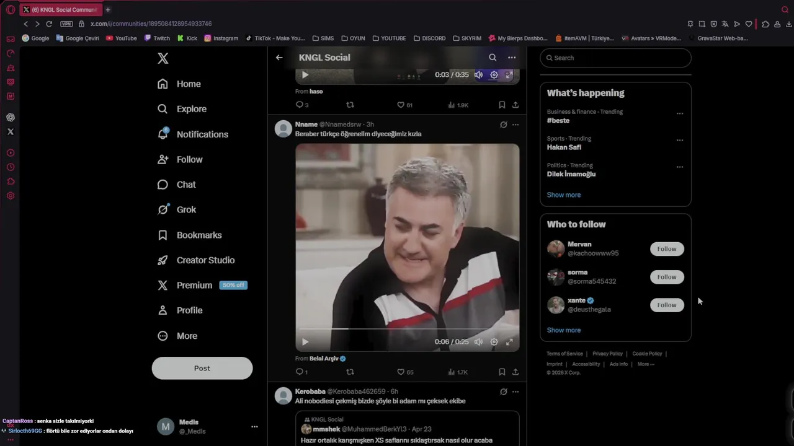The image size is (794, 446).
Task: Share the Nname post
Action: [515, 372]
